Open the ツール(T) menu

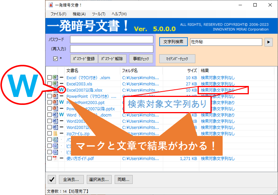(x=99, y=14)
